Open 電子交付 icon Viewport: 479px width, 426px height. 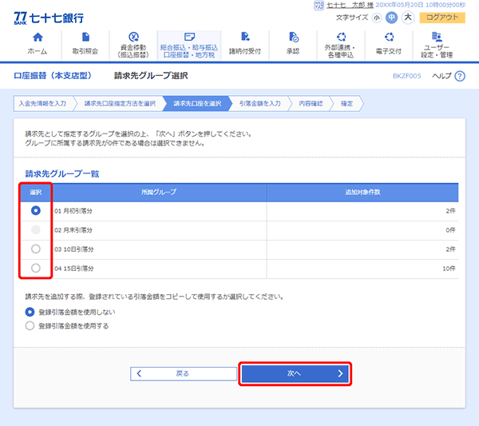pyautogui.click(x=389, y=37)
